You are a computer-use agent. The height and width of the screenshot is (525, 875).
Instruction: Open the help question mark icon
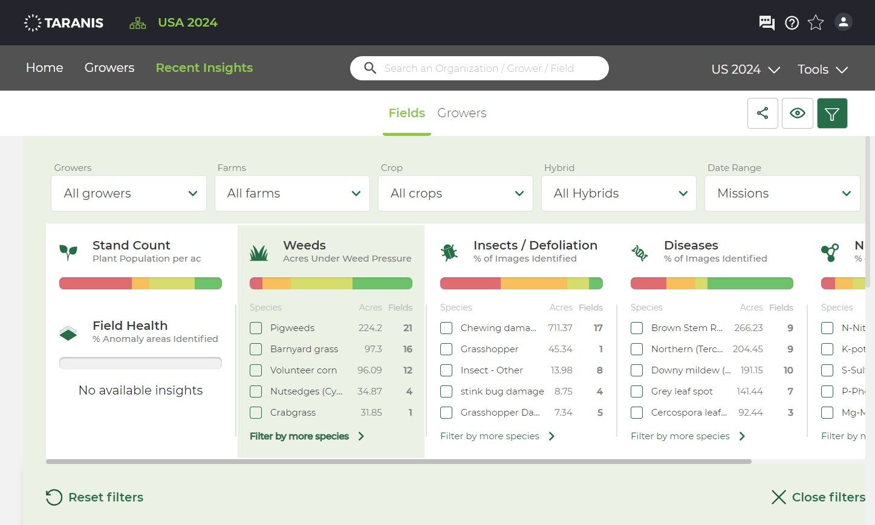pyautogui.click(x=792, y=23)
